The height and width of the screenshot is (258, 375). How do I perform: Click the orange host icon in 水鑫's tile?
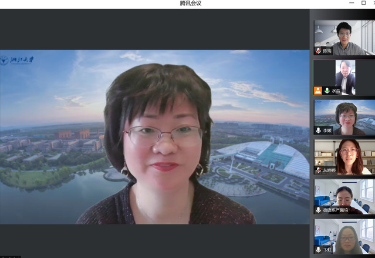[x=317, y=91]
